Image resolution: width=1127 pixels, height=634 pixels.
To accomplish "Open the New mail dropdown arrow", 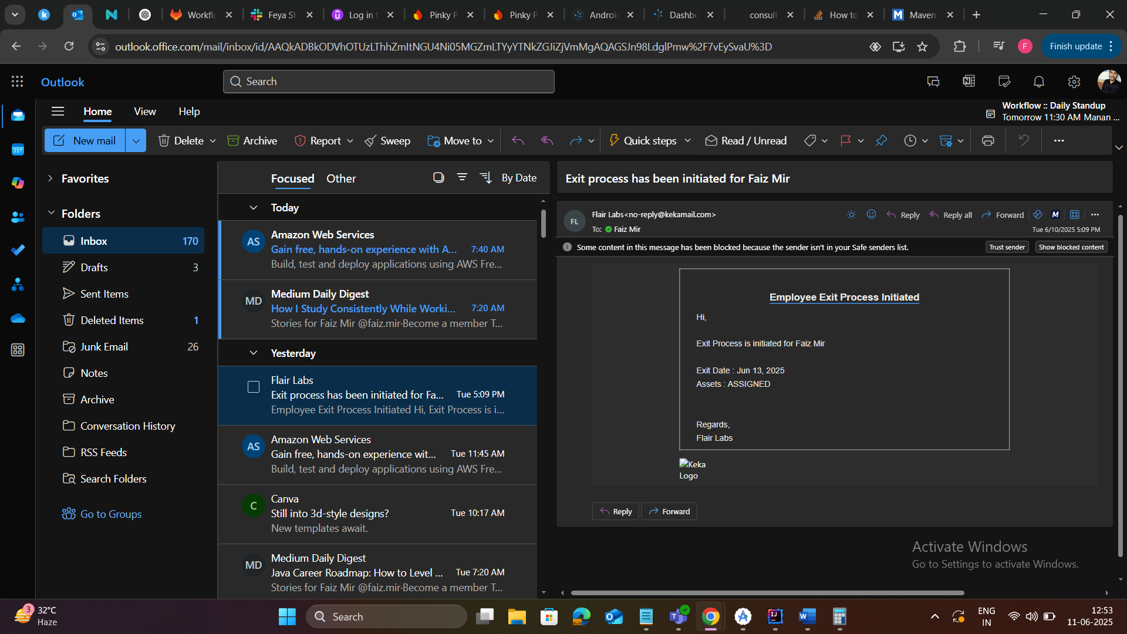I will coord(136,141).
